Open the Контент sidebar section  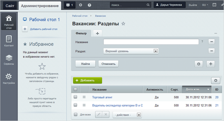[x=9, y=41]
